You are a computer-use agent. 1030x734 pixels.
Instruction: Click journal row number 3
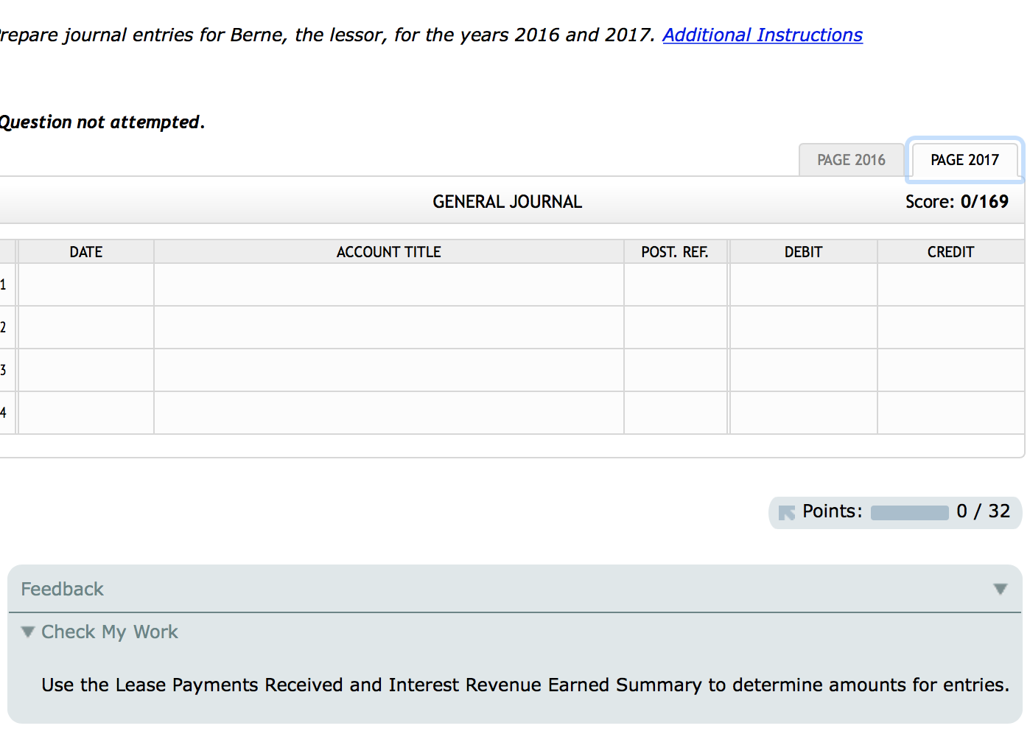(4, 370)
